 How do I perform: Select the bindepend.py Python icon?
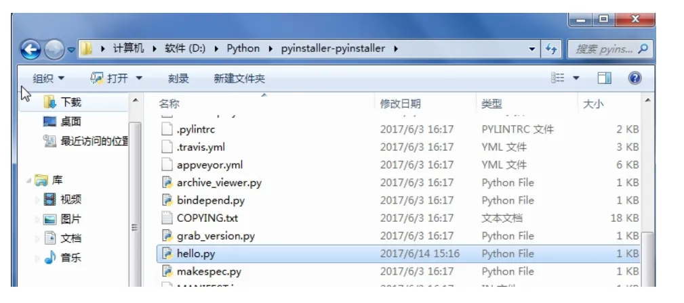[x=167, y=200]
